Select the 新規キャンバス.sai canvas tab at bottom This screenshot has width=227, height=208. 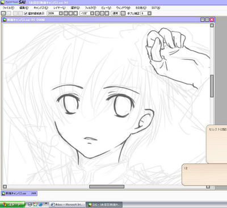(x=19, y=193)
